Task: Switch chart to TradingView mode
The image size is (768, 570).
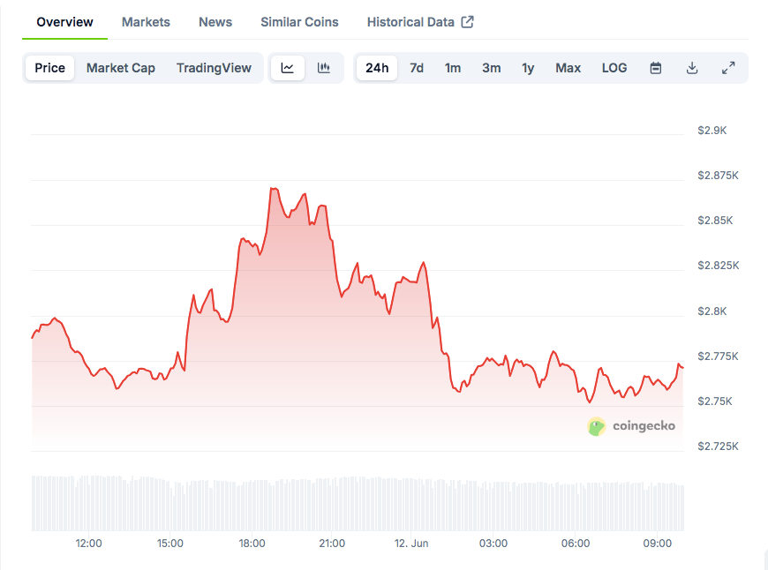Action: pyautogui.click(x=214, y=68)
